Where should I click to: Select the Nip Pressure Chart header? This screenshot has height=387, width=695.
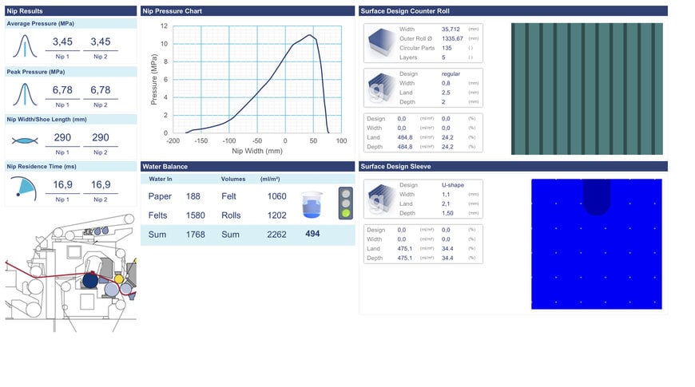(x=247, y=11)
